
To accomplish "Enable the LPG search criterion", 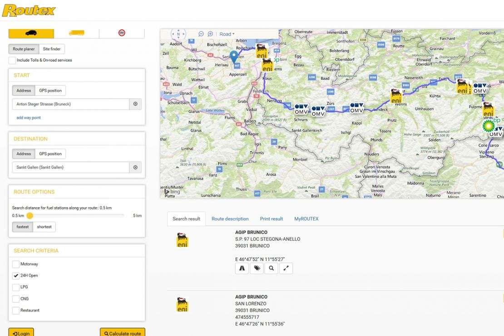I will click(x=16, y=287).
